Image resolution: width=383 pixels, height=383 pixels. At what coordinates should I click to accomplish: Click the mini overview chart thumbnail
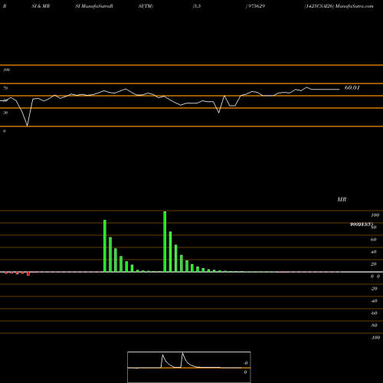pyautogui.click(x=189, y=367)
